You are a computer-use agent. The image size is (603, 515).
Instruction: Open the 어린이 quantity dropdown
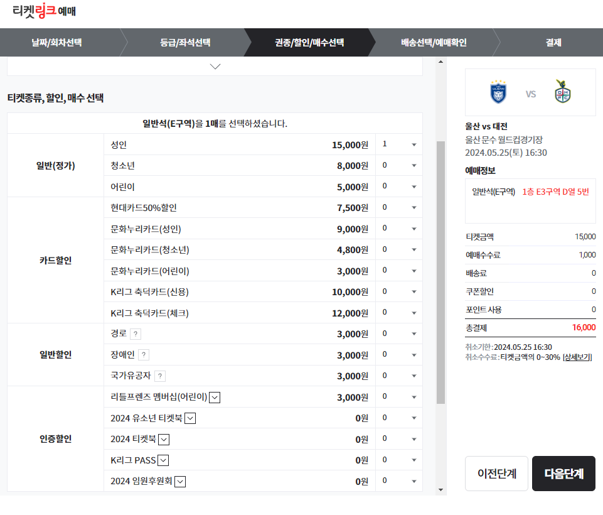[x=399, y=187]
